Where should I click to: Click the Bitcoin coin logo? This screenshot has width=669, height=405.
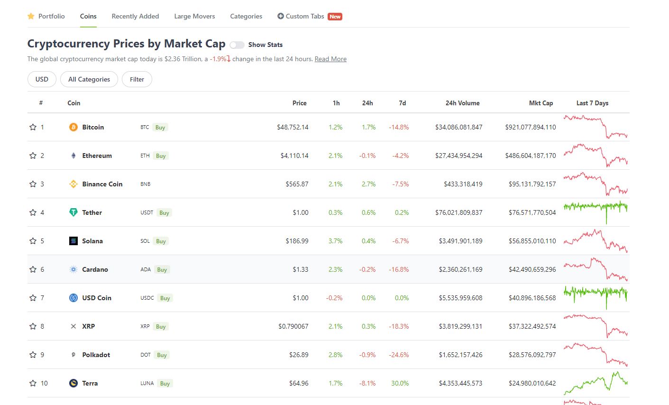[x=73, y=127]
